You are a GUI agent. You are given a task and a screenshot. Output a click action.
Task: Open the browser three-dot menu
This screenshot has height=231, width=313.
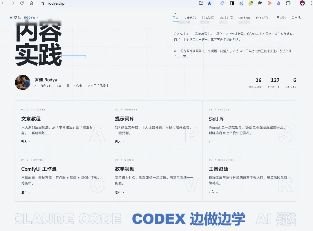(311, 3)
